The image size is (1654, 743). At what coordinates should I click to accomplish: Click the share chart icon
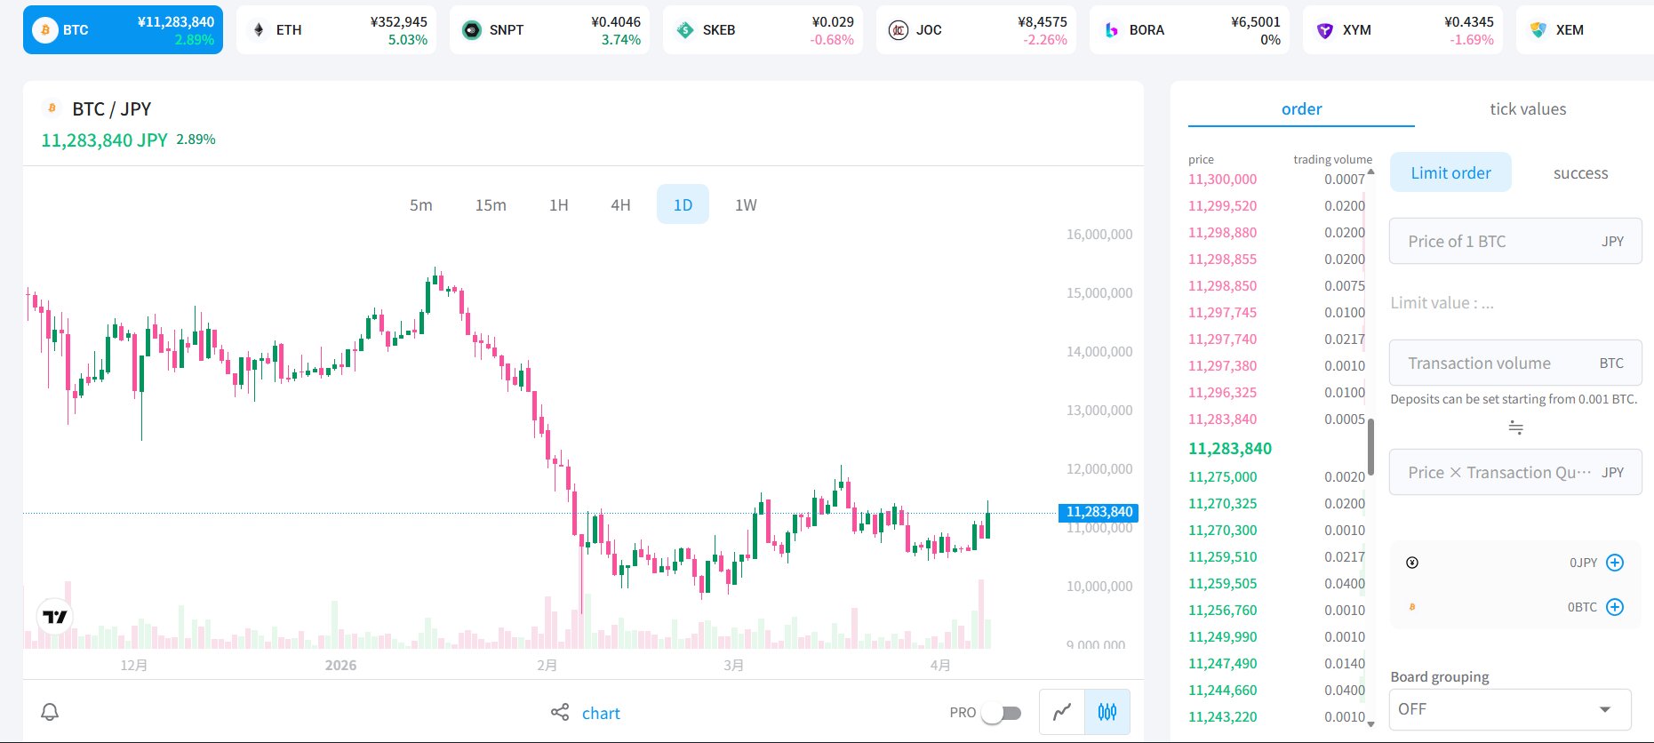click(560, 713)
